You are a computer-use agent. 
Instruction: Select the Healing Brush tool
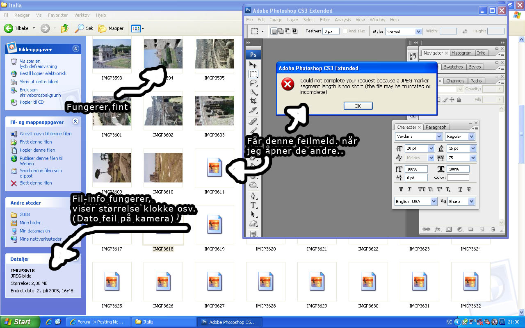[x=253, y=121]
